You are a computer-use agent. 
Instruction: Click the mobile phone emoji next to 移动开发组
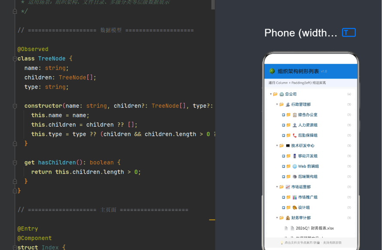click(294, 156)
